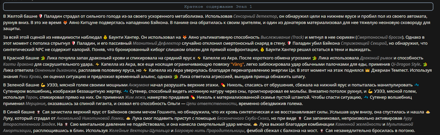This screenshot has height=135, width=440.
Task: Click pudding emoji before 'Лука выжил'
Action: (x=256, y=124)
